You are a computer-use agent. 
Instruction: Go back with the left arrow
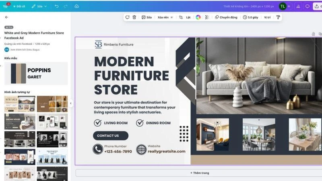click(x=6, y=17)
